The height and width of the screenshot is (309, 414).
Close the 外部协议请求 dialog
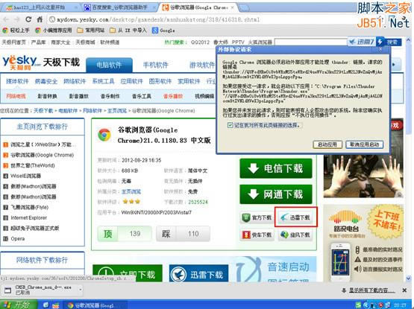(x=380, y=49)
